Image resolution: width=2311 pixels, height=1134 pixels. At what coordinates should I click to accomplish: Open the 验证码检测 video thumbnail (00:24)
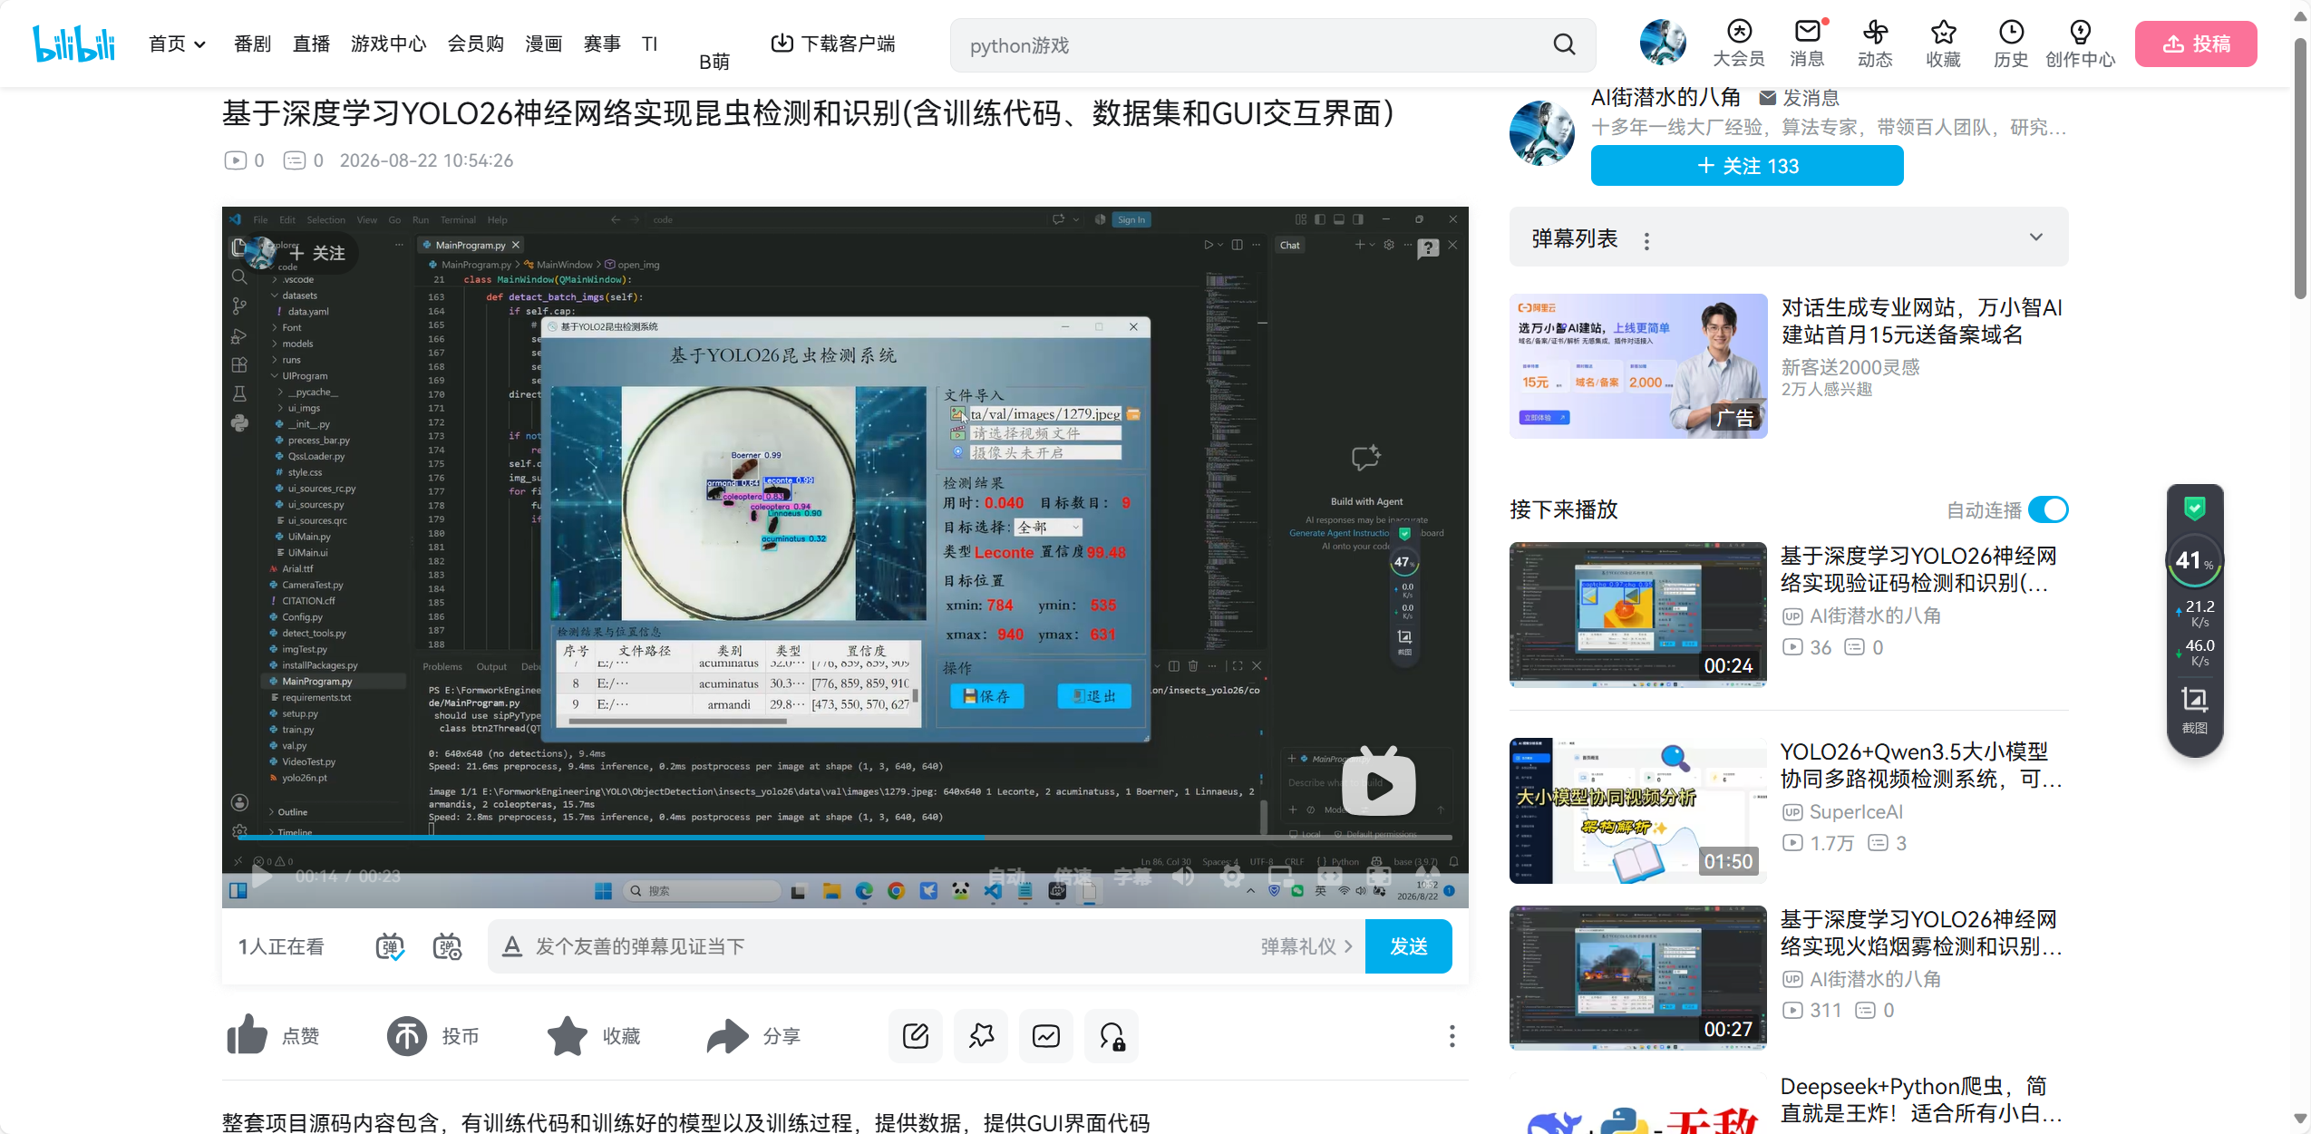[x=1637, y=614]
